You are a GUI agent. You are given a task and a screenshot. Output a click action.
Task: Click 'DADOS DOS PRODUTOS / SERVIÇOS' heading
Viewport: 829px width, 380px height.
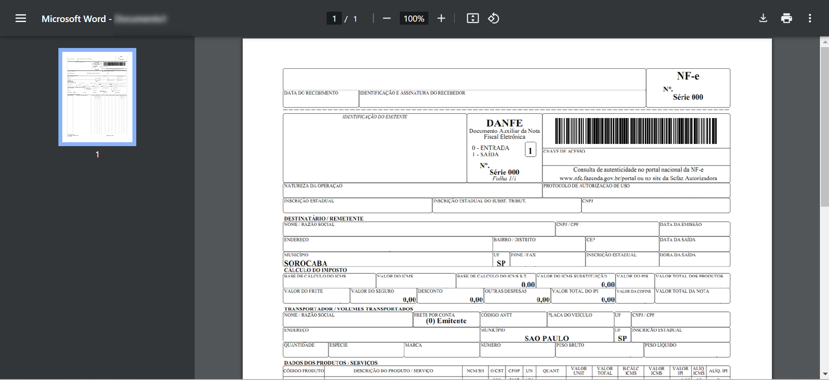click(x=331, y=363)
